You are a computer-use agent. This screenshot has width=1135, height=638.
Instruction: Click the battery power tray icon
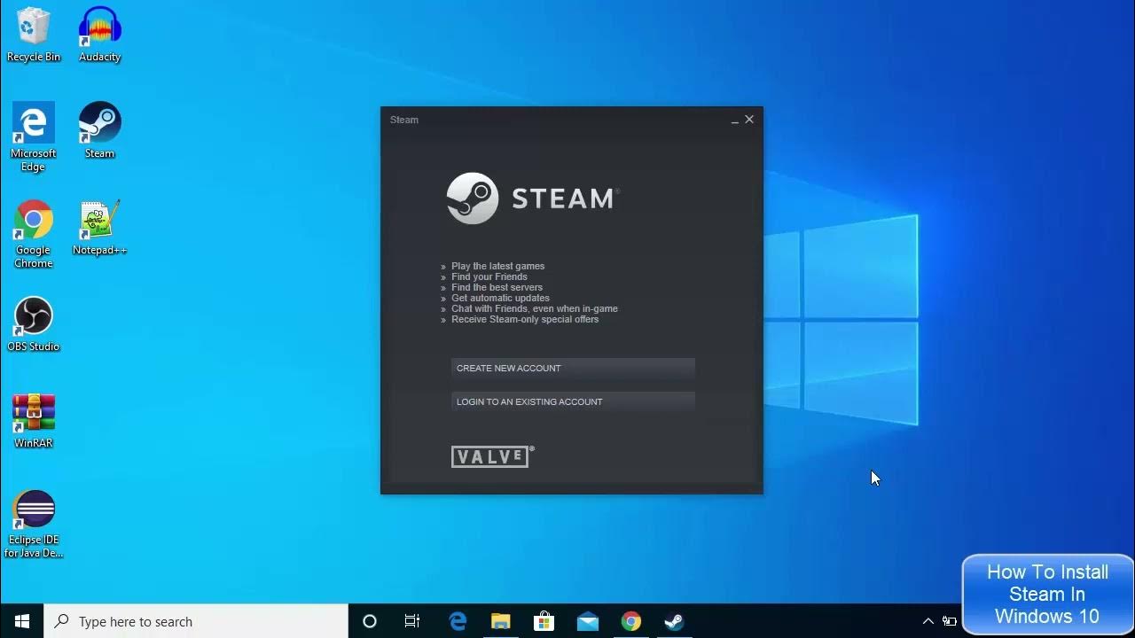[950, 621]
